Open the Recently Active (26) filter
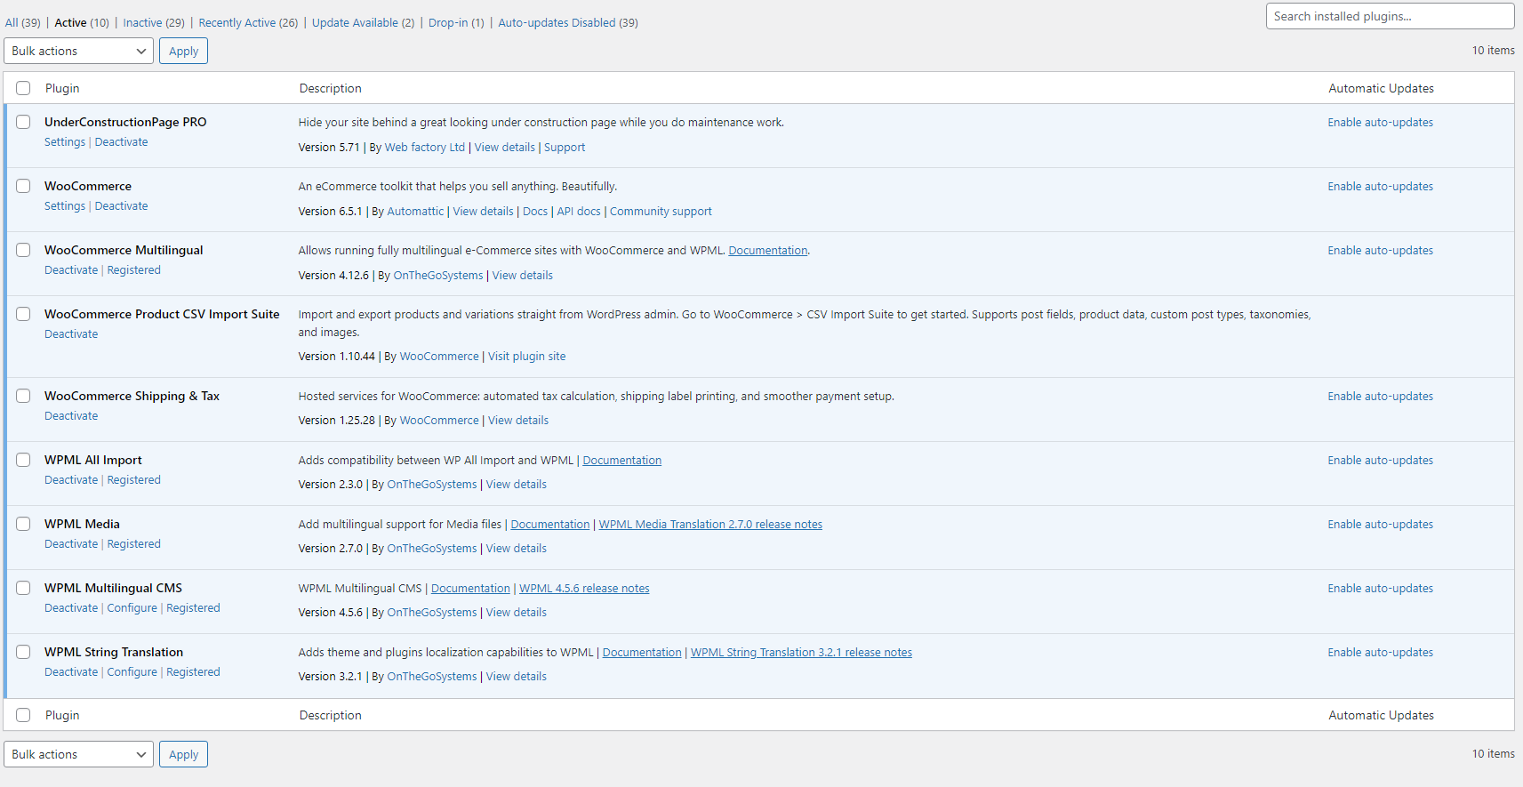The height and width of the screenshot is (787, 1523). click(248, 22)
